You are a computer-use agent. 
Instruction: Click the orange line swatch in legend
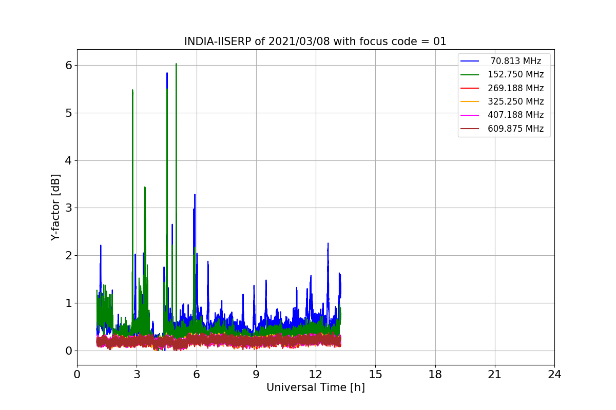470,102
